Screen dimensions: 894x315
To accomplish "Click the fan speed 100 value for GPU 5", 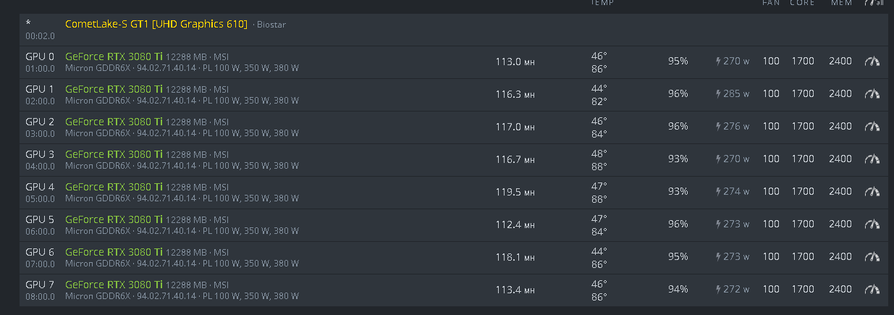I will (771, 224).
